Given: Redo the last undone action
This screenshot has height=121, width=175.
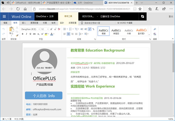Looking at the screenshot, I should point(4,34).
